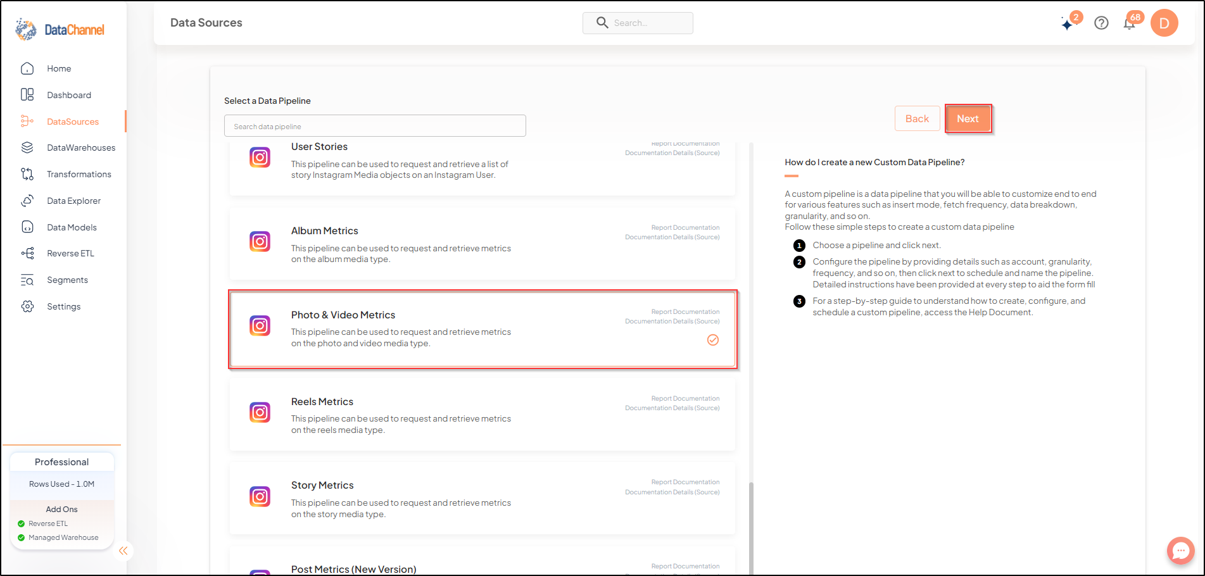Screen dimensions: 1205x576
Task: Click the Instagram icon for User Stories
Action: 260,158
